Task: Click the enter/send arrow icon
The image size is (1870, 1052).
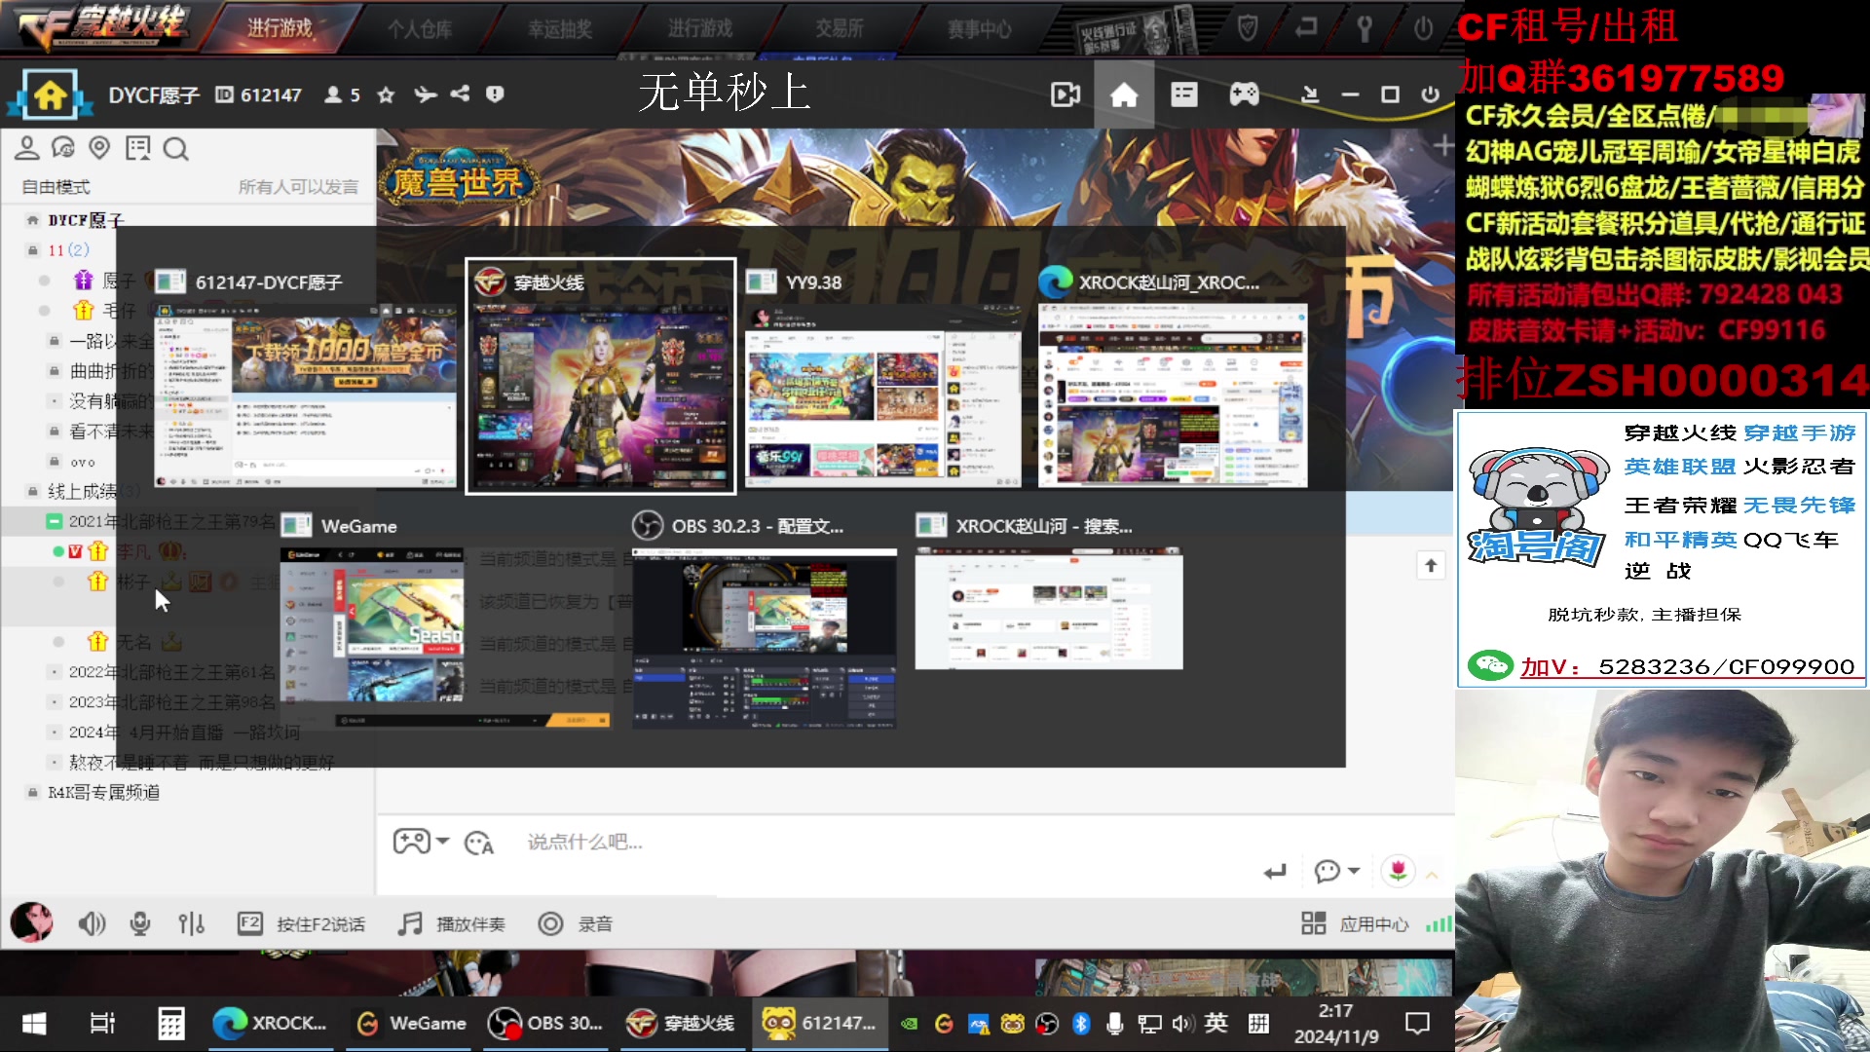Action: (x=1275, y=871)
